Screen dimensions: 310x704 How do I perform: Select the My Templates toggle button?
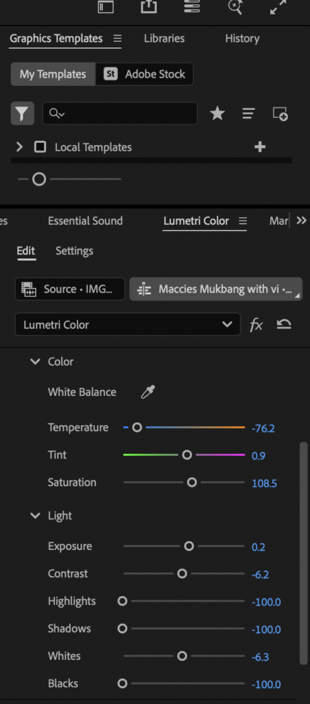coord(53,74)
